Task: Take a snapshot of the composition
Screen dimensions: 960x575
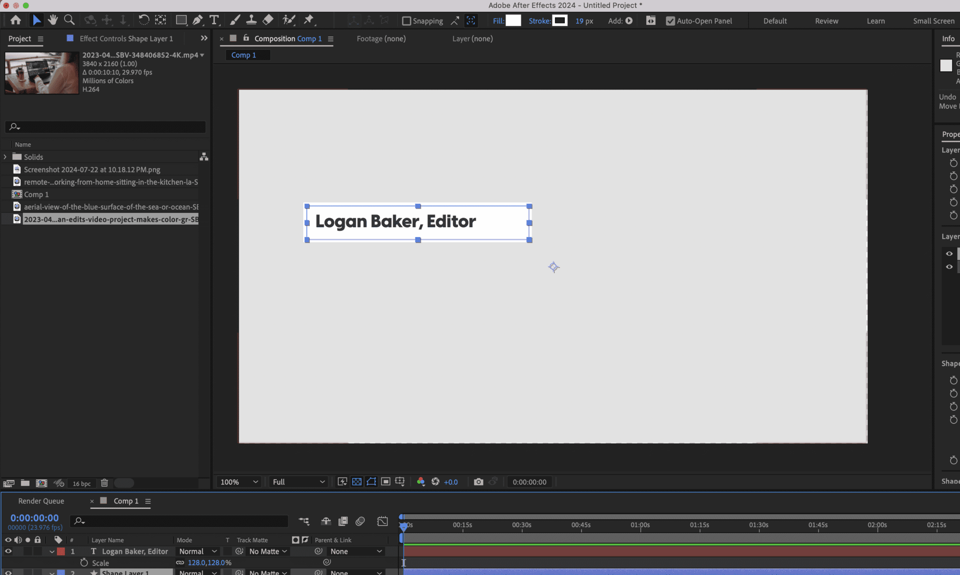Action: pyautogui.click(x=479, y=482)
